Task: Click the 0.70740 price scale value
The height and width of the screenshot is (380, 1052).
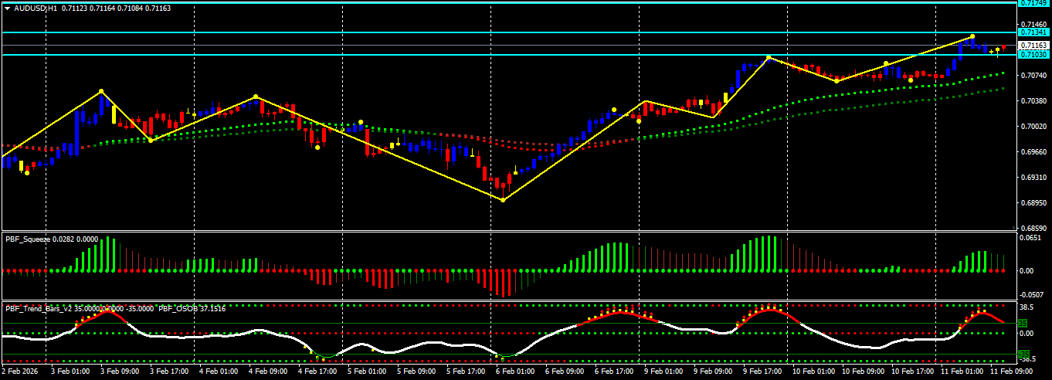Action: tap(1034, 76)
